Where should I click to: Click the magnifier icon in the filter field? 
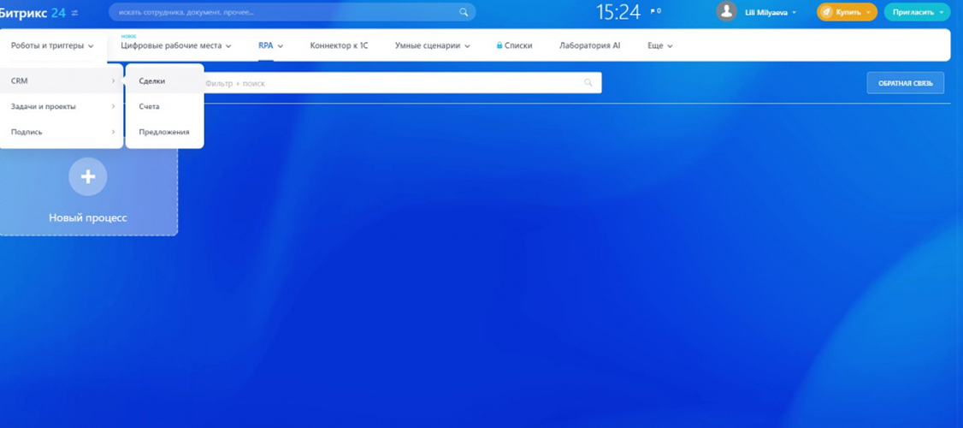coord(588,83)
